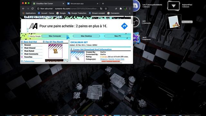Open the Applications bookmark
206x116 pixels.
pos(29,13)
